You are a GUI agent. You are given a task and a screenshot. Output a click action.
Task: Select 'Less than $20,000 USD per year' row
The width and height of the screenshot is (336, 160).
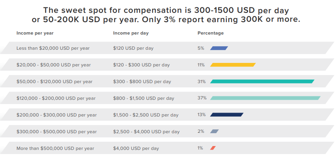[53, 48]
